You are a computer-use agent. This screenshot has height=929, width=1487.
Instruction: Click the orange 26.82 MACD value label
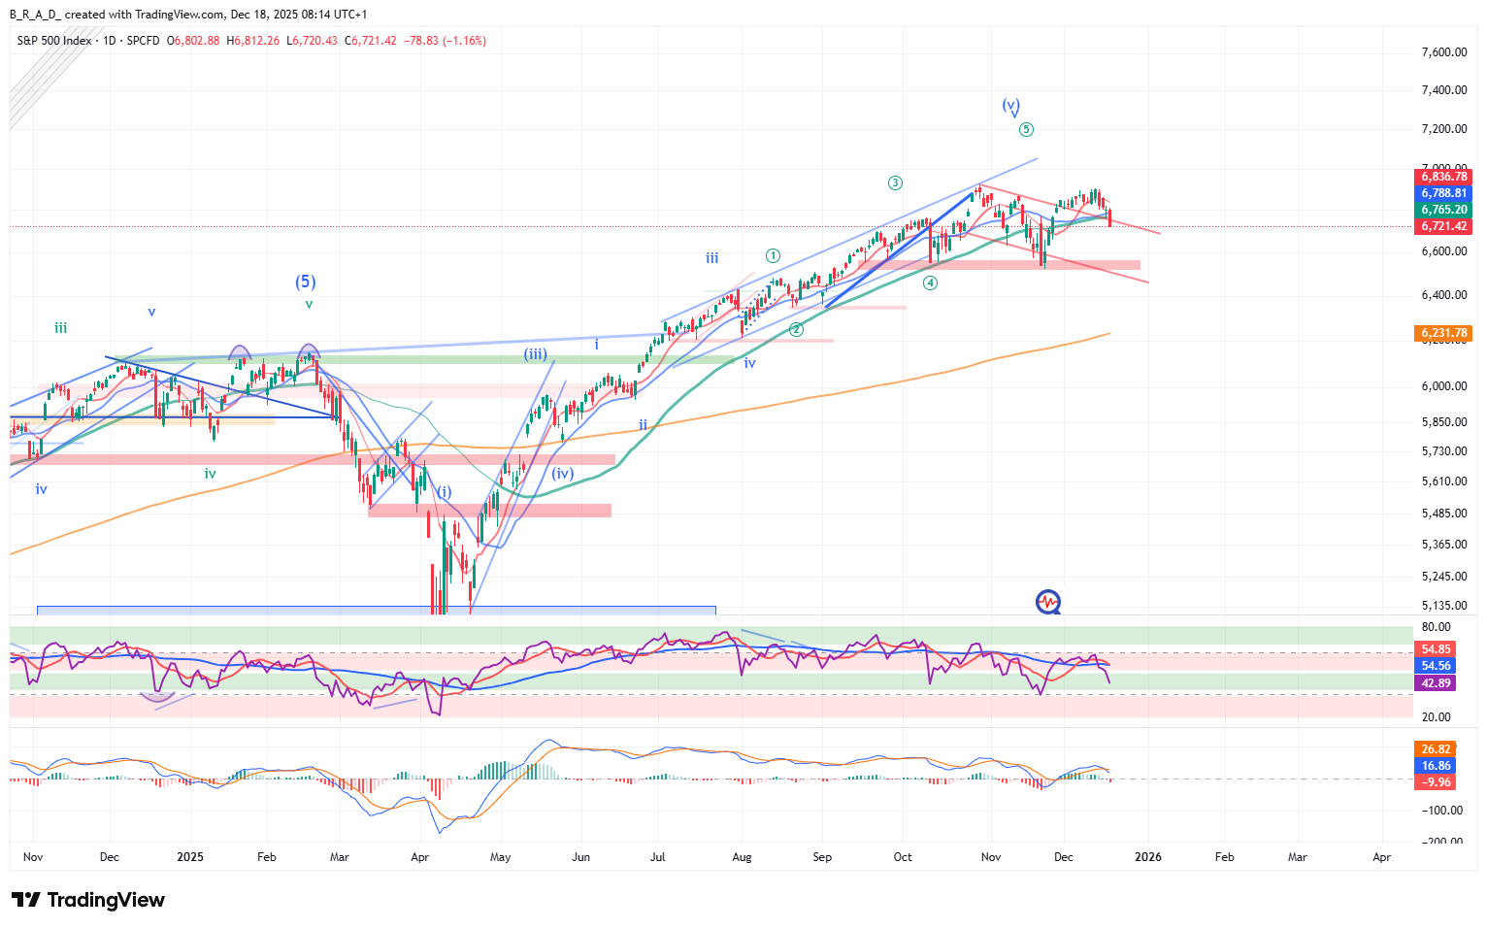[x=1437, y=749]
